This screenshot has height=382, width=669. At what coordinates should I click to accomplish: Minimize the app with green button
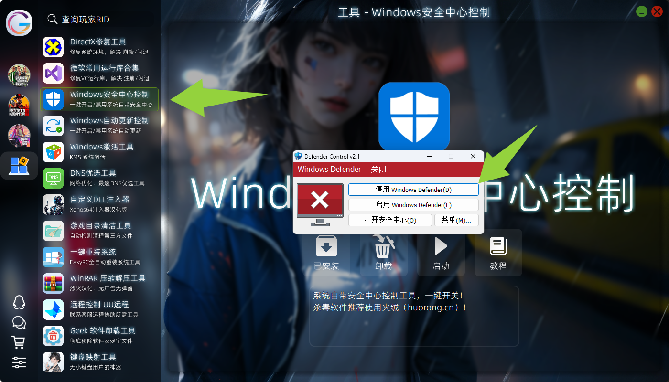pos(642,12)
